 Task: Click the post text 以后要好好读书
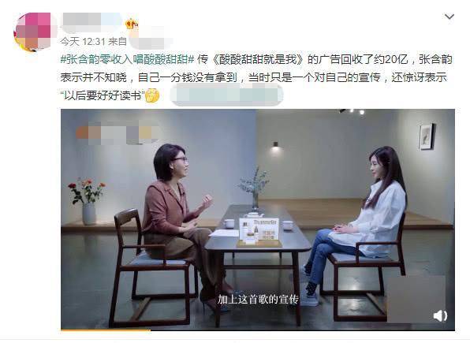pos(103,95)
